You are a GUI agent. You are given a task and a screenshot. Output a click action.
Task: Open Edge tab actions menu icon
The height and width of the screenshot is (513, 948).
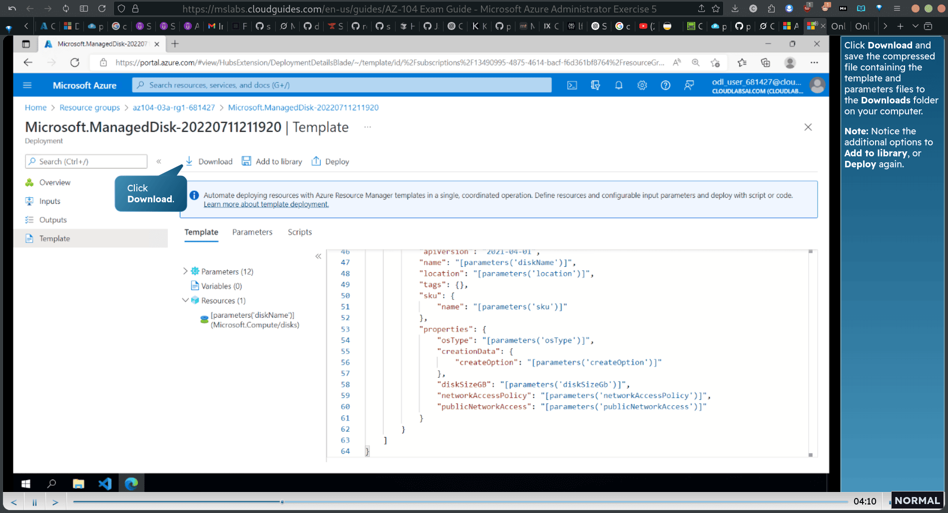(26, 44)
